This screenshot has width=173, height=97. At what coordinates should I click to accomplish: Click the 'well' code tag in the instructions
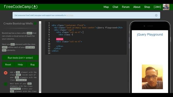(29, 33)
